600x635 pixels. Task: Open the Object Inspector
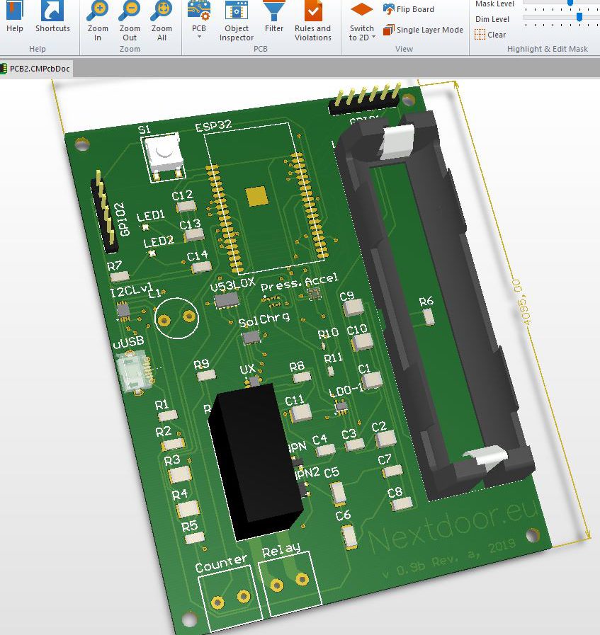[236, 21]
